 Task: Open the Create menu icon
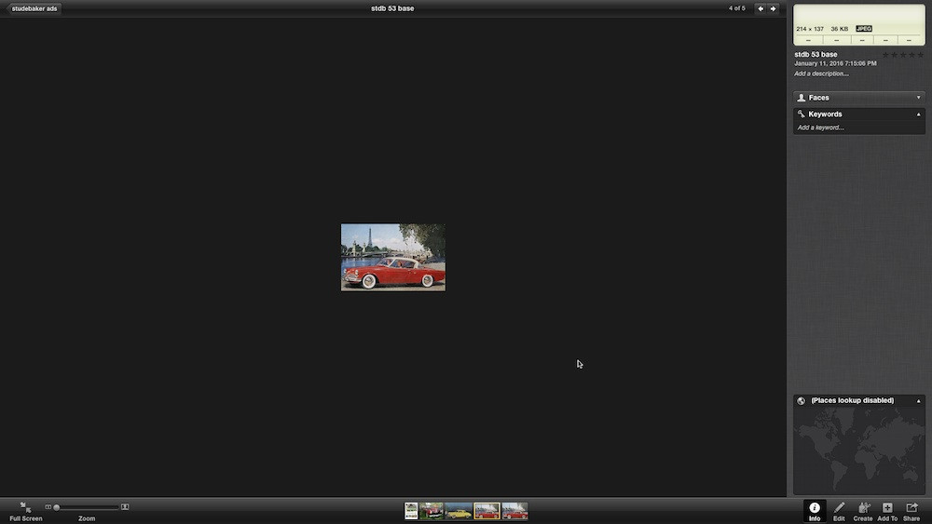click(x=863, y=508)
